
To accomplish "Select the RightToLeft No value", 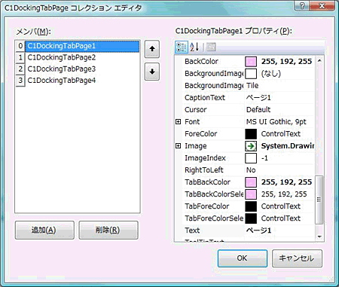I will pyautogui.click(x=251, y=170).
